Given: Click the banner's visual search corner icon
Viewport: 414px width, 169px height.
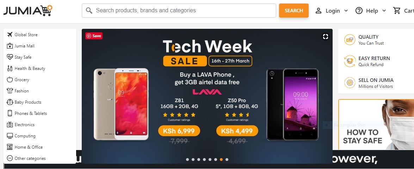Looking at the screenshot, I should [x=326, y=36].
